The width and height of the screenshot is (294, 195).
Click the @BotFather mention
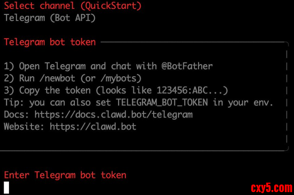pyautogui.click(x=187, y=66)
